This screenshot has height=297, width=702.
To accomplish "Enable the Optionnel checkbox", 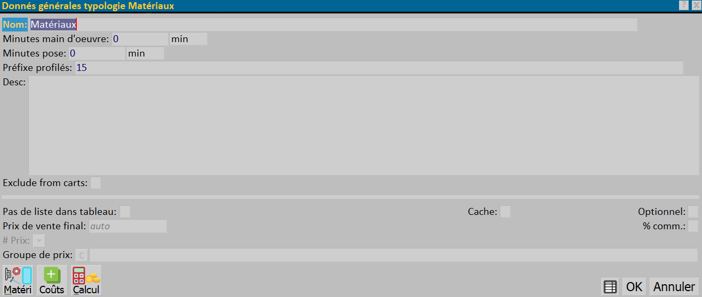I will [x=693, y=212].
